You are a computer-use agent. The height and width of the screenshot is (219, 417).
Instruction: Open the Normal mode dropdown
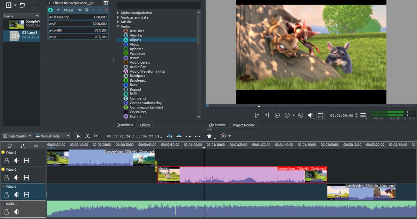[53, 136]
